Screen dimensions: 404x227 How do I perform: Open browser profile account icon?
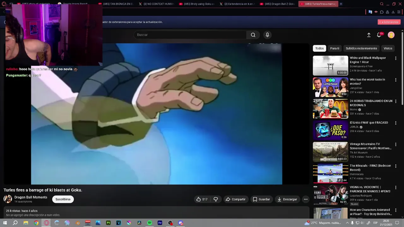tap(387, 12)
